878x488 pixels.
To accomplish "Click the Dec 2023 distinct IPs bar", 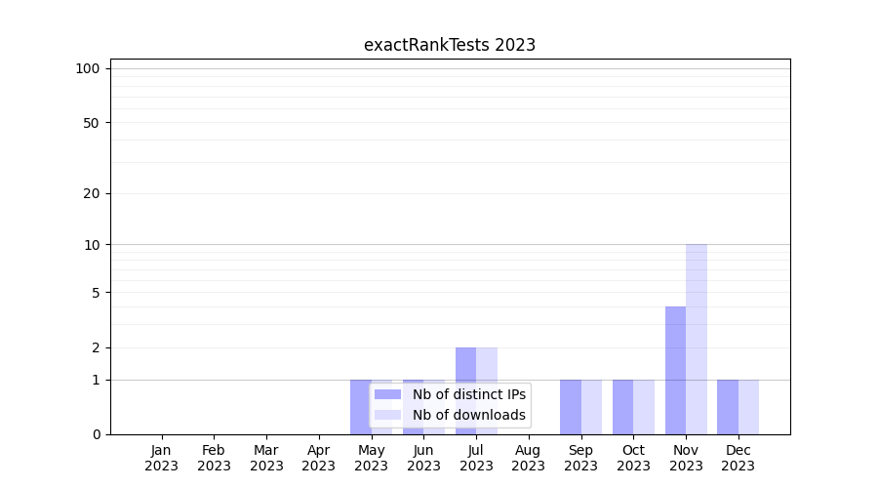I will pyautogui.click(x=728, y=407).
